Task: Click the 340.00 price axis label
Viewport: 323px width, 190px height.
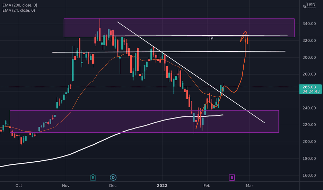Action: click(x=309, y=23)
